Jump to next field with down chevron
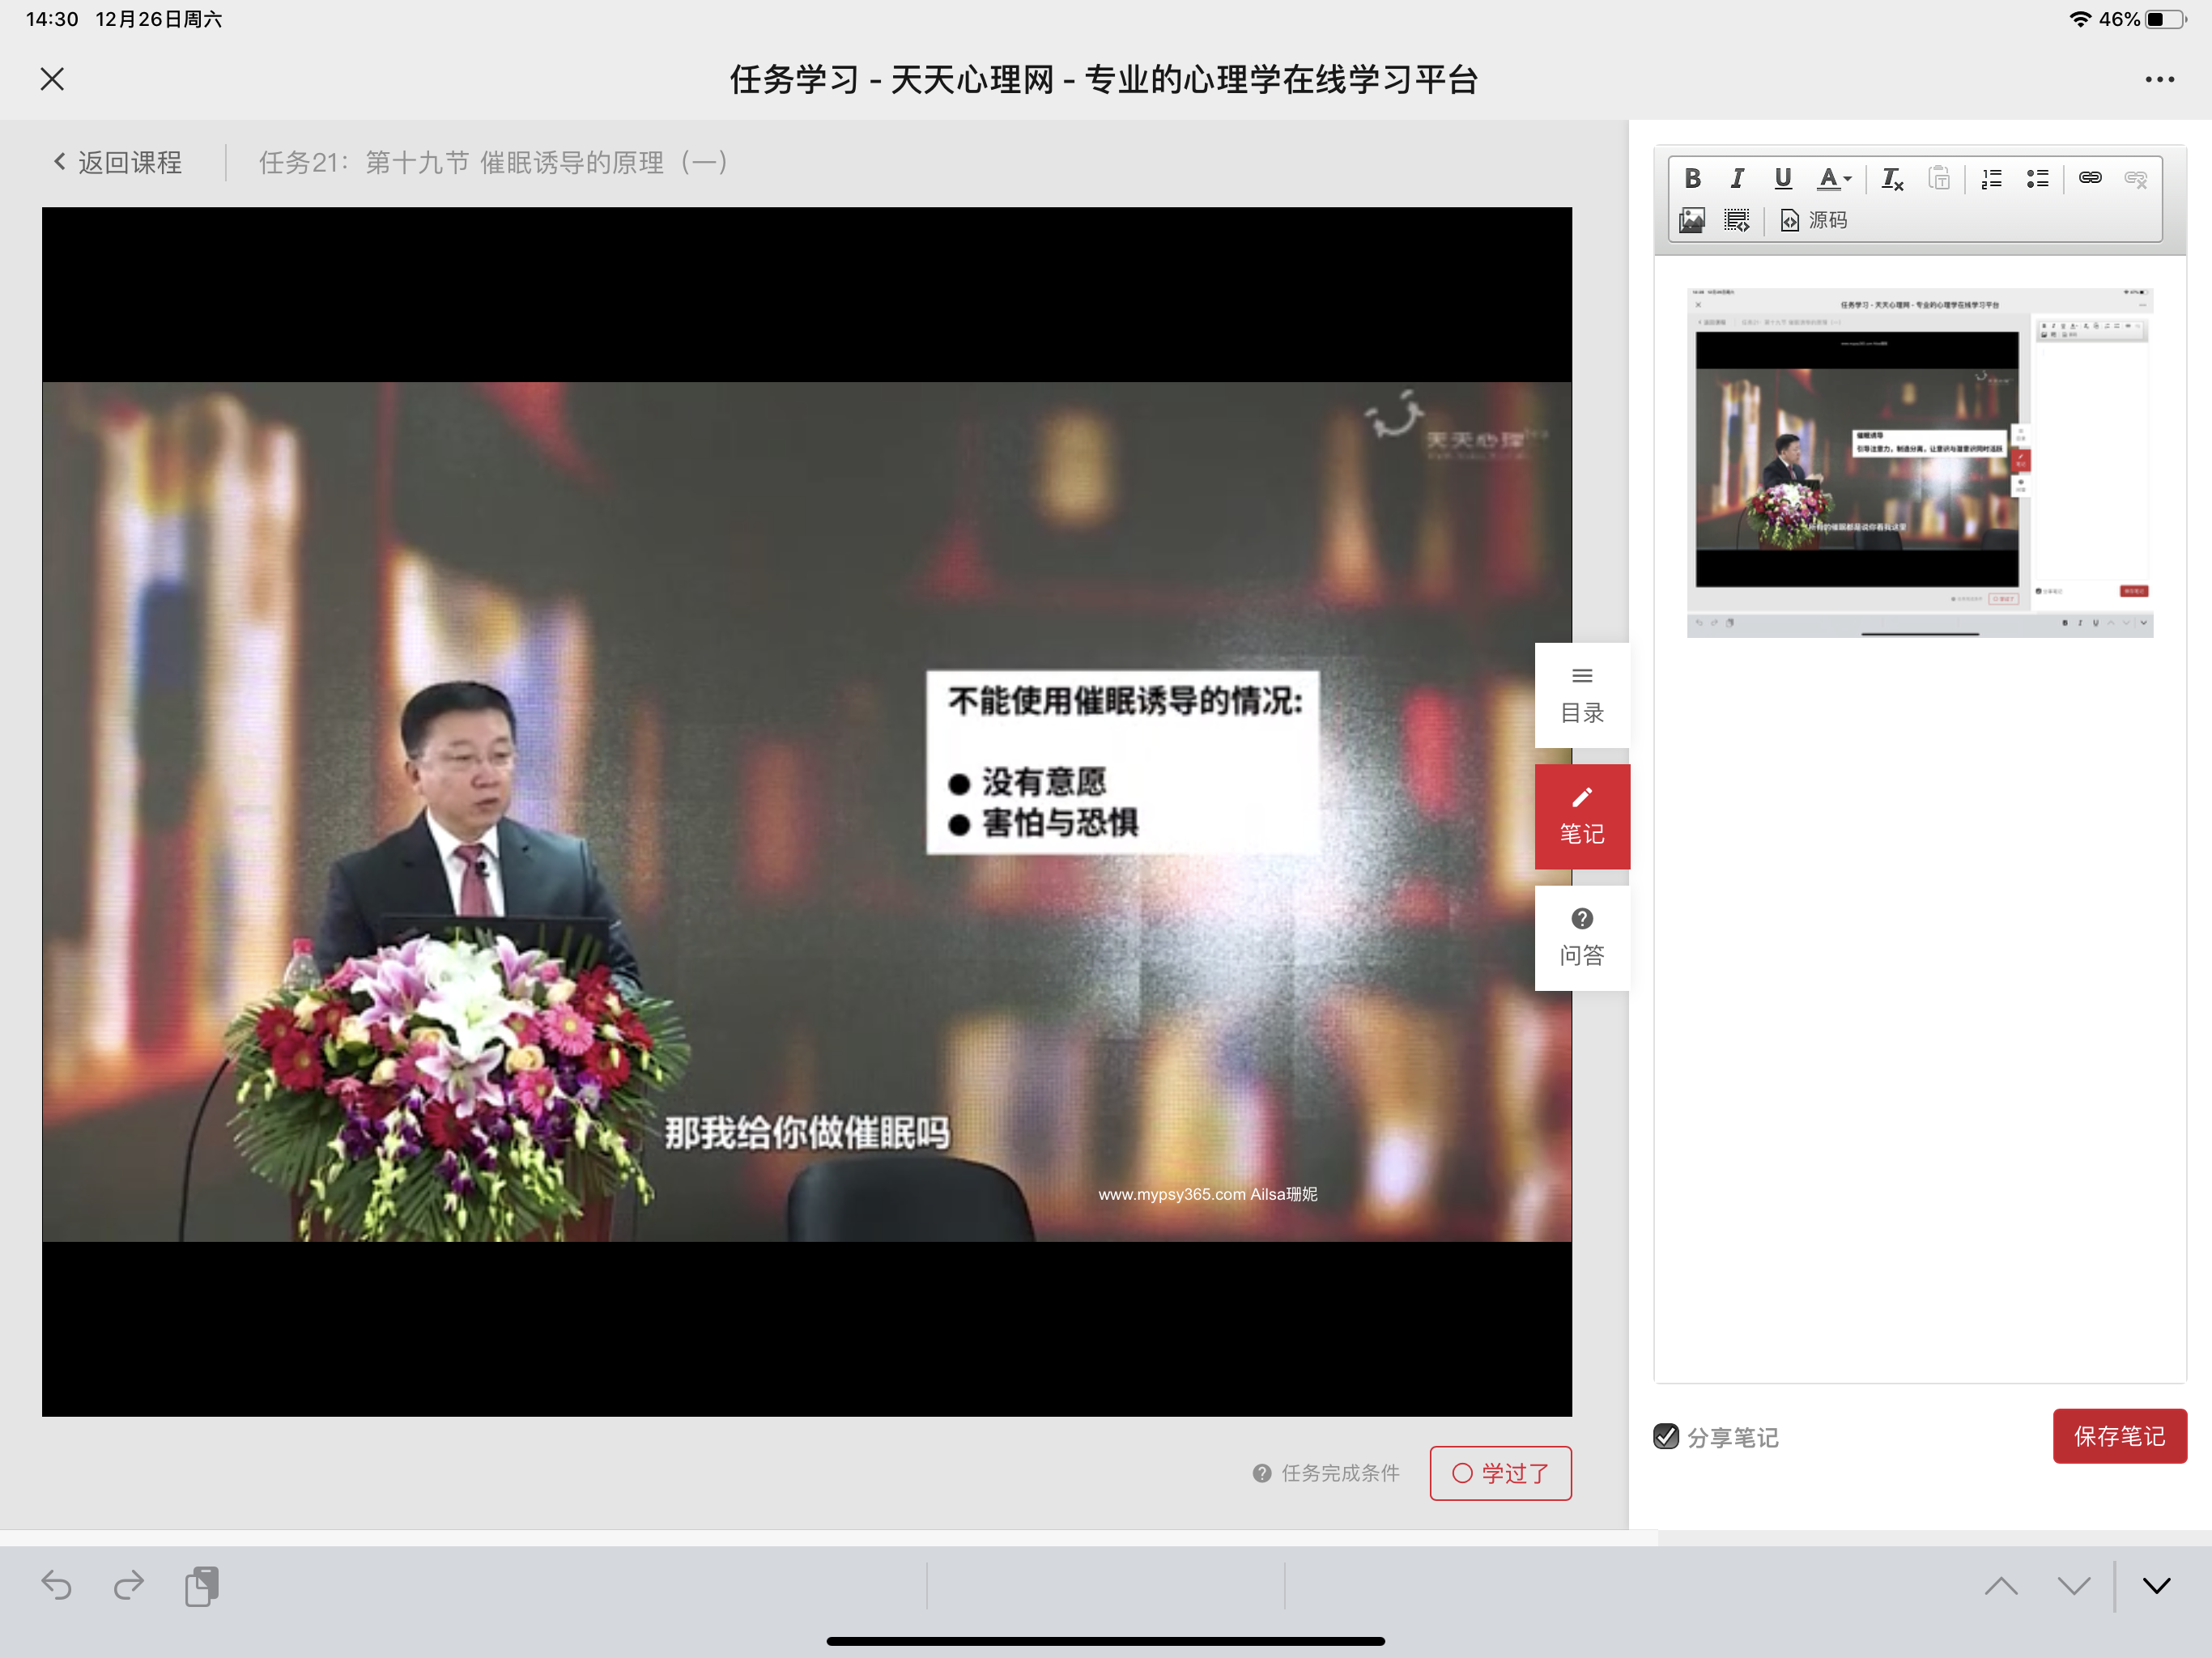This screenshot has width=2212, height=1658. (2074, 1586)
